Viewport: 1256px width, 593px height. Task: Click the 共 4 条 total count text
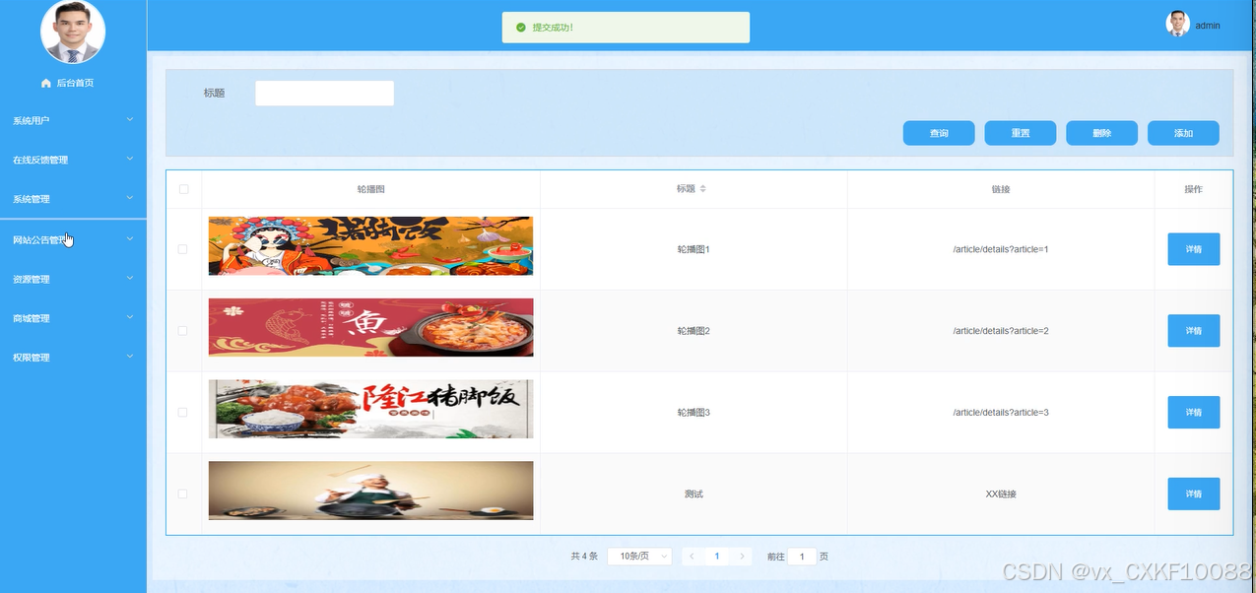[x=584, y=557]
